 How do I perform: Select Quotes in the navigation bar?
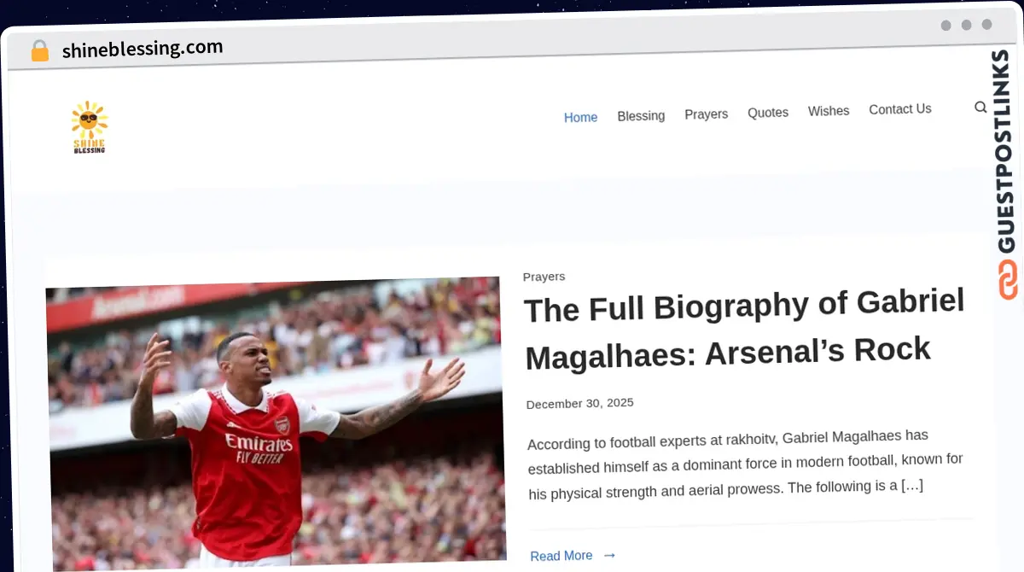coord(768,112)
